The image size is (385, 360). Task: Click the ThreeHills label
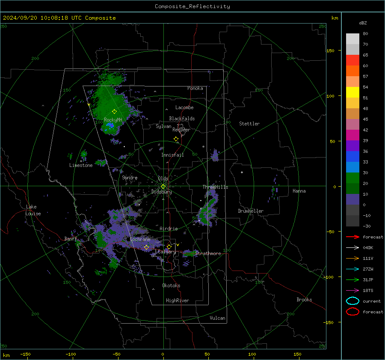215,187
